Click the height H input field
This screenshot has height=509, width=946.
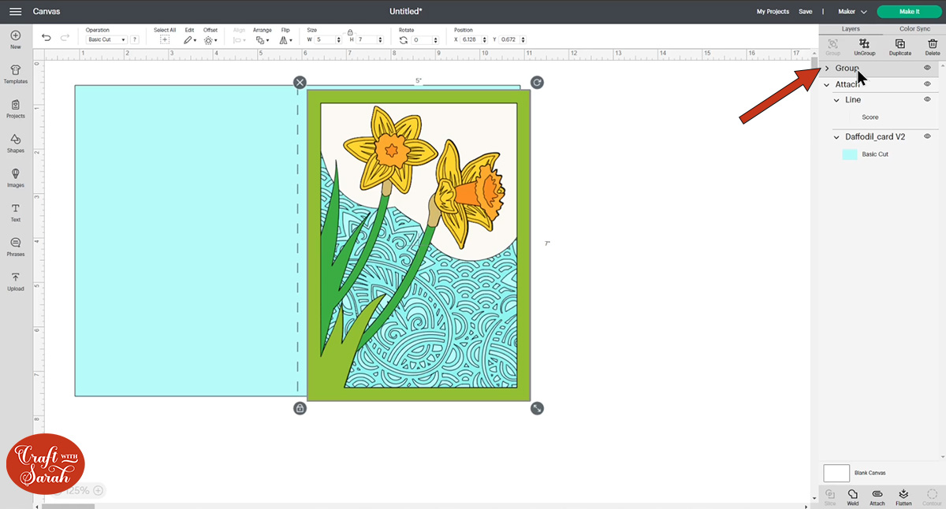click(x=370, y=39)
